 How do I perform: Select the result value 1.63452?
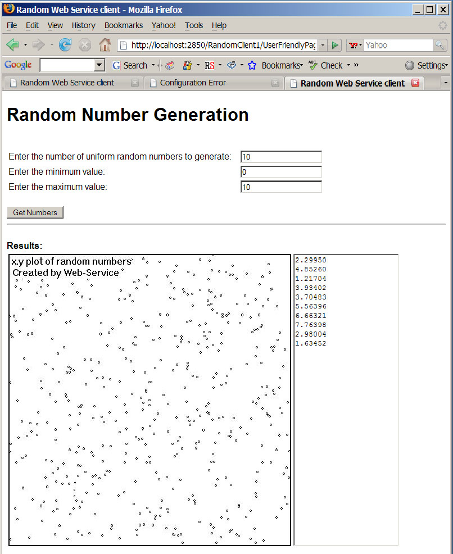pos(311,343)
